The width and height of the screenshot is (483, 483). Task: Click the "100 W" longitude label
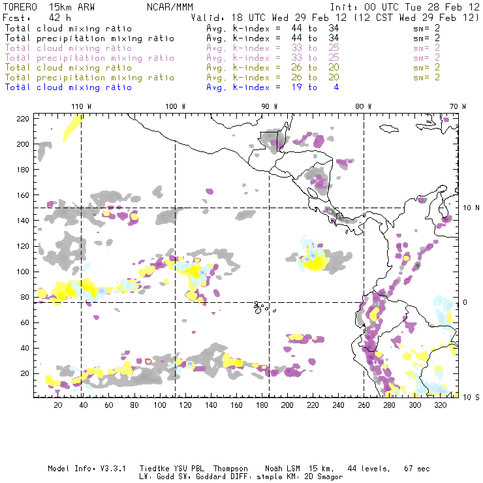(176, 106)
